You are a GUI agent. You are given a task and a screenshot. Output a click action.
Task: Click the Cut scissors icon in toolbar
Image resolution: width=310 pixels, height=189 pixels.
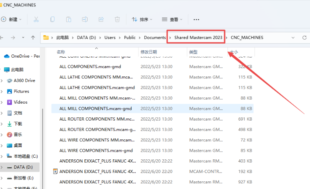(x=36, y=19)
